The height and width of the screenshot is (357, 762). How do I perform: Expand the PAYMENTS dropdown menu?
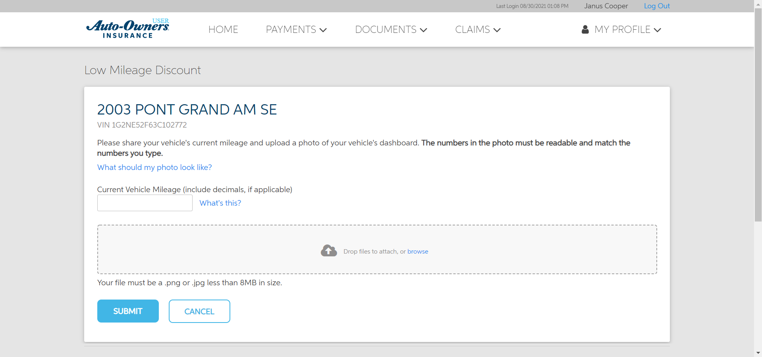tap(296, 30)
